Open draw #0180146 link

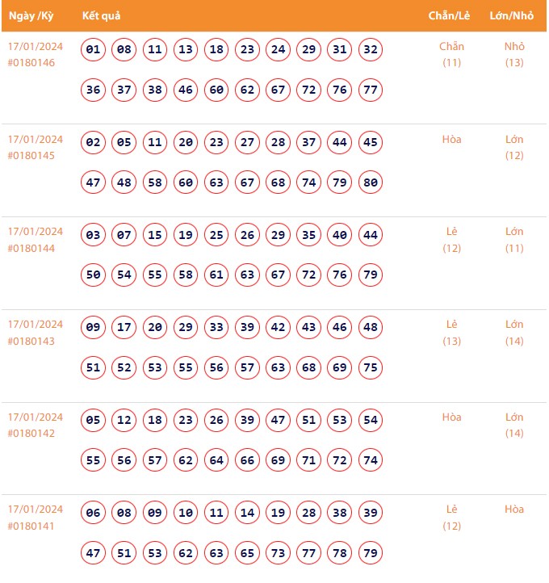click(31, 63)
